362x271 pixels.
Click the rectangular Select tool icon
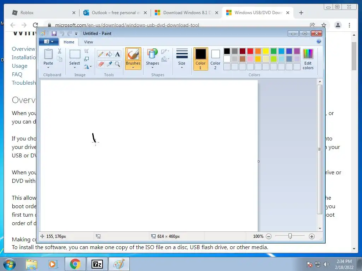[75, 54]
